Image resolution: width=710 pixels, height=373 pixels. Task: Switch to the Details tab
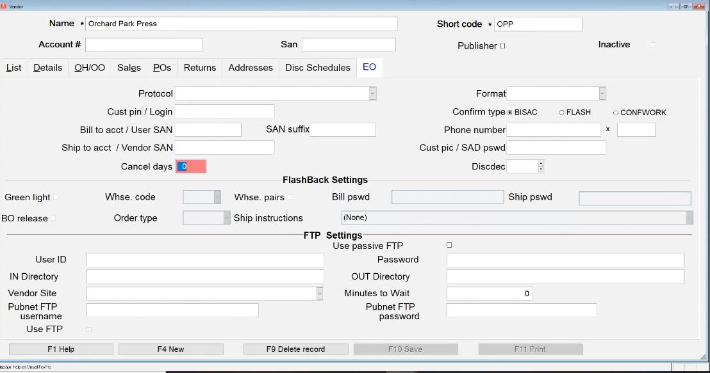click(x=48, y=68)
